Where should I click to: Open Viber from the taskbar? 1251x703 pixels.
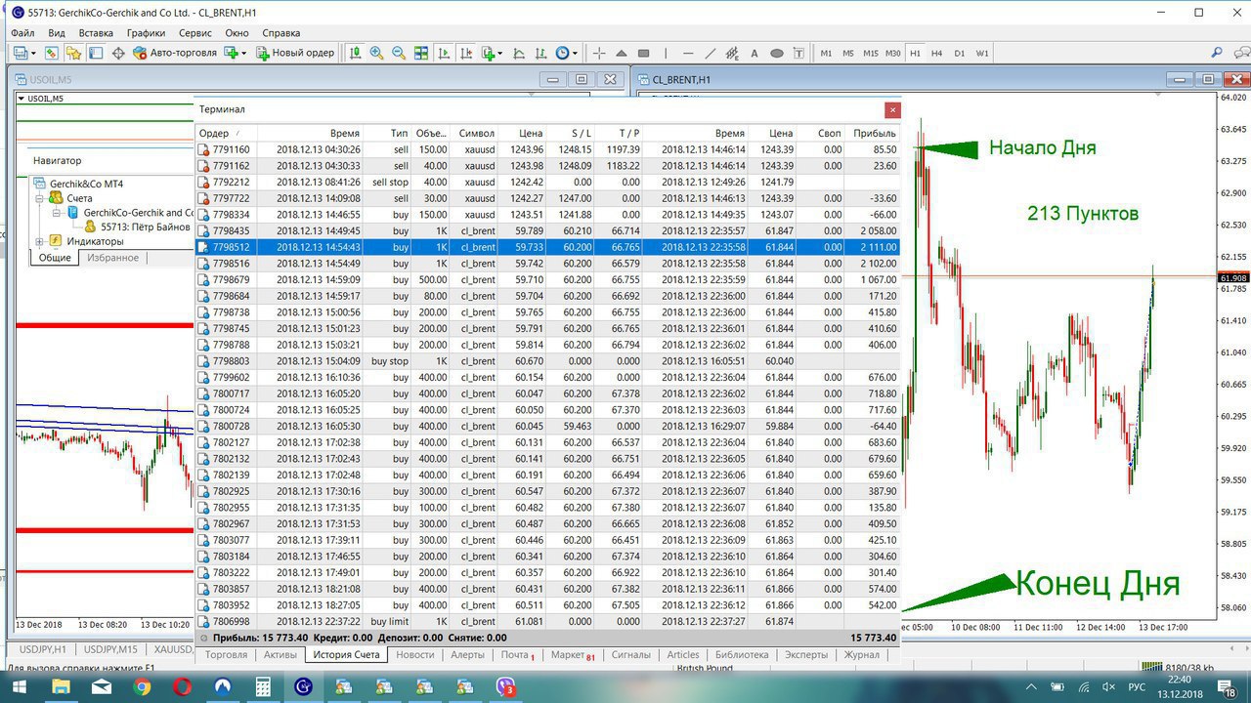[506, 687]
